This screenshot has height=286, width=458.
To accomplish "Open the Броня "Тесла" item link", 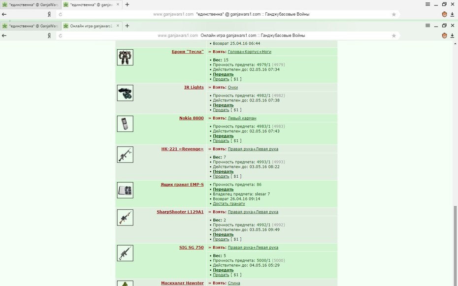I will click(x=188, y=52).
